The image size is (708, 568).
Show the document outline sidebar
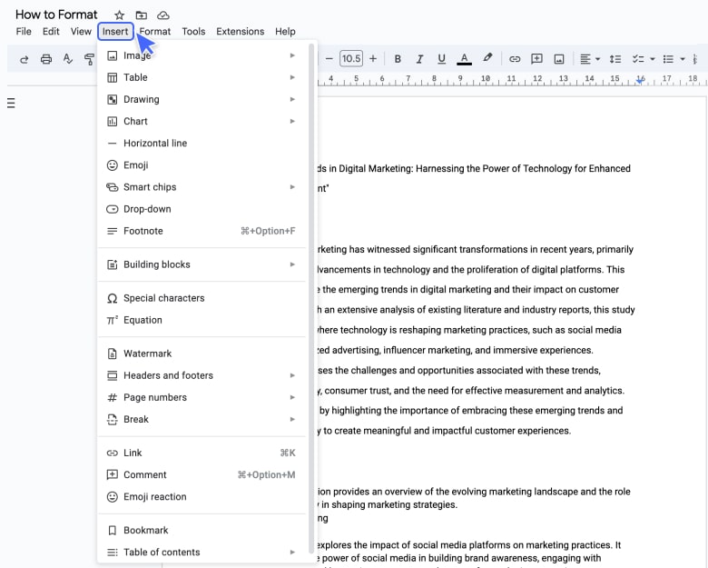pyautogui.click(x=11, y=103)
